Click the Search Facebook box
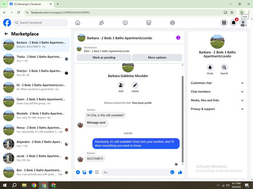Viewport: 253px width, 189px height. coord(40,23)
